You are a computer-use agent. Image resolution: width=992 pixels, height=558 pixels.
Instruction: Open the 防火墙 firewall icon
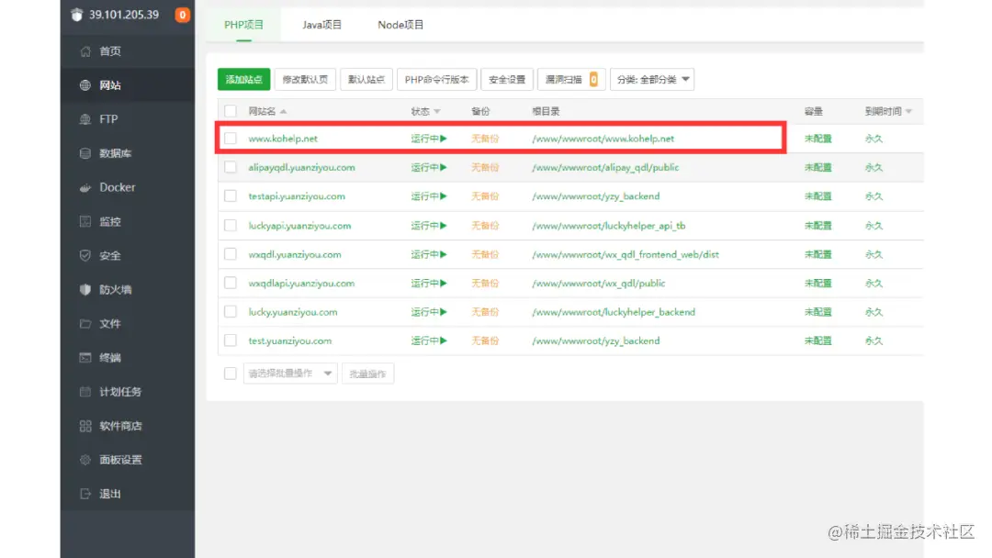(85, 289)
